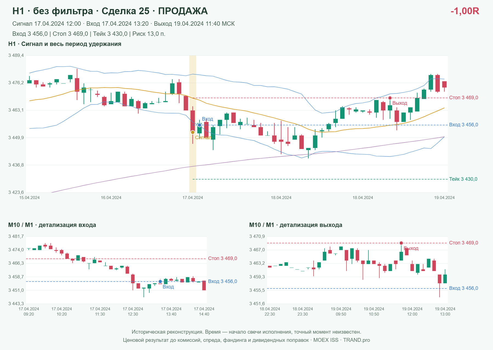Click the 3 489,4 price axis label
The width and height of the screenshot is (493, 350).
coord(16,56)
